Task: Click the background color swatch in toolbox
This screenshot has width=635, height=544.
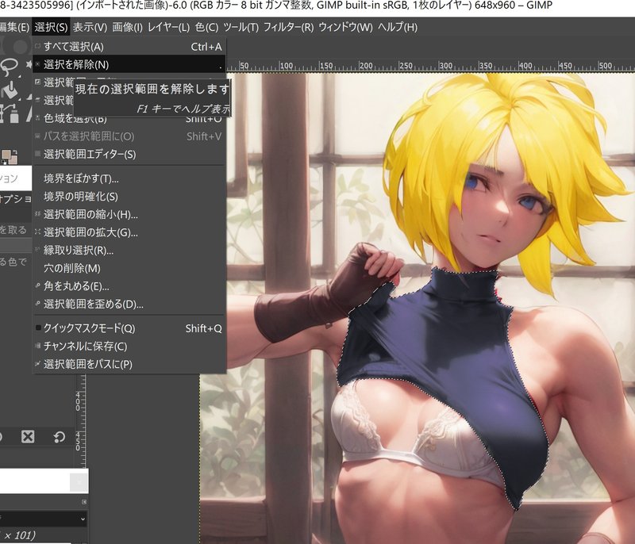Action: click(13, 159)
